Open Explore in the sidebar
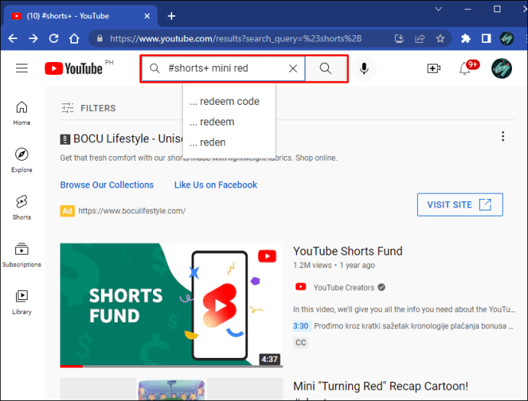Screen dimensions: 528x401 tap(21, 161)
